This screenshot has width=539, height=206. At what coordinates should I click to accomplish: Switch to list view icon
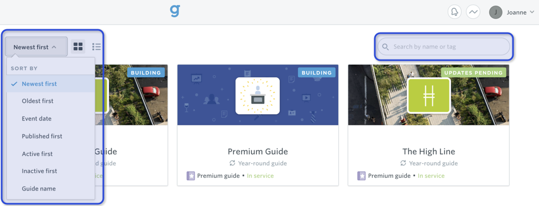point(96,46)
